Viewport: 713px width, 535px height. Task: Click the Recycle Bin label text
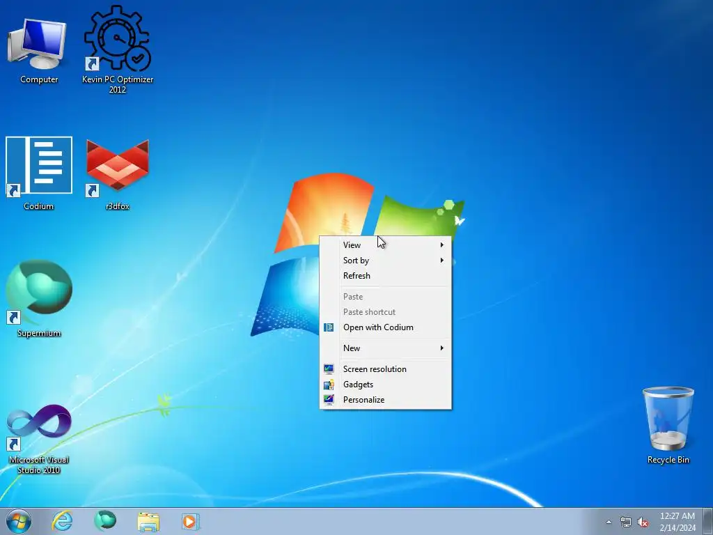668,460
